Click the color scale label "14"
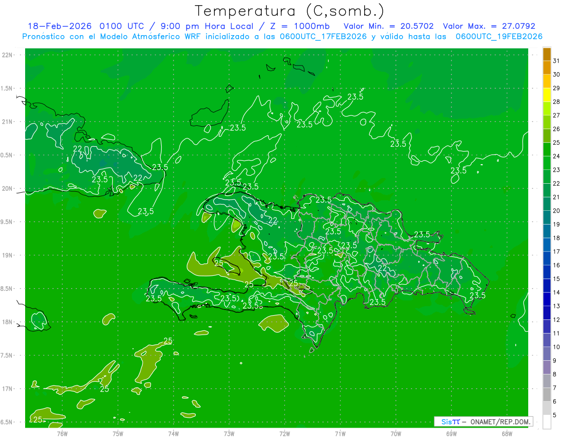 [x=557, y=292]
